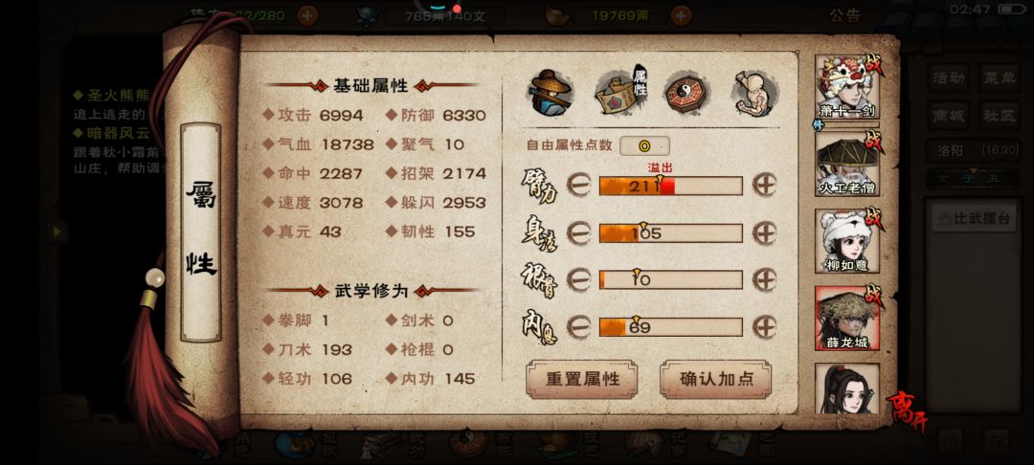Screen dimensions: 1034x465
Task: Increase 身法 with its plus button
Action: (764, 233)
